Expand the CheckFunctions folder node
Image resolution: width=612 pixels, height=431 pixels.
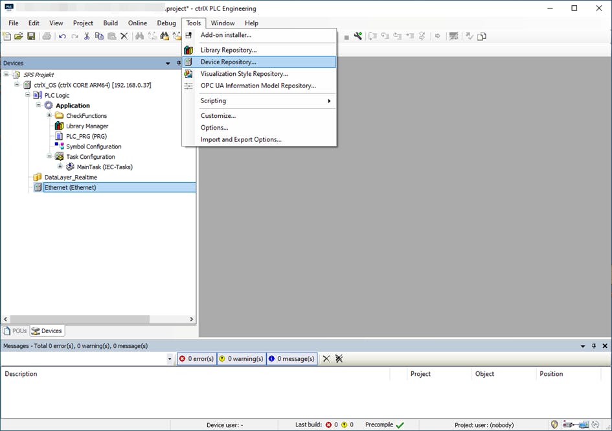tap(49, 115)
